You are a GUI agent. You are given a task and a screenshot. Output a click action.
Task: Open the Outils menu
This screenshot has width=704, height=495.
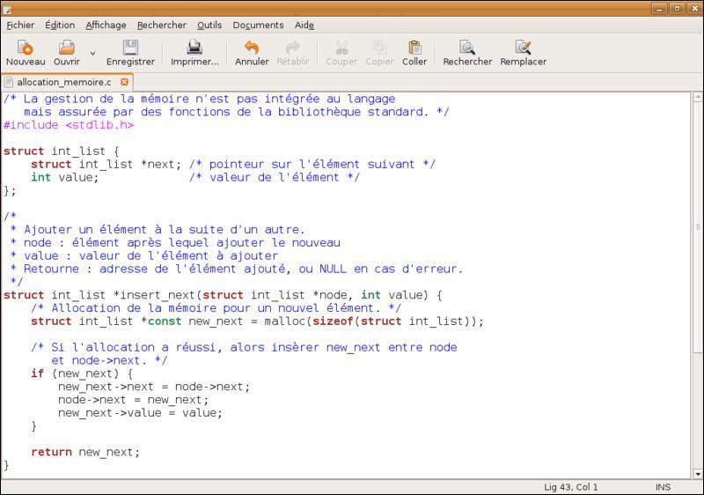tap(209, 26)
